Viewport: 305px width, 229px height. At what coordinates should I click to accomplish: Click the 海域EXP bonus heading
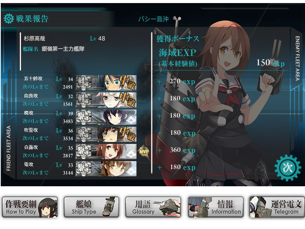(x=177, y=53)
